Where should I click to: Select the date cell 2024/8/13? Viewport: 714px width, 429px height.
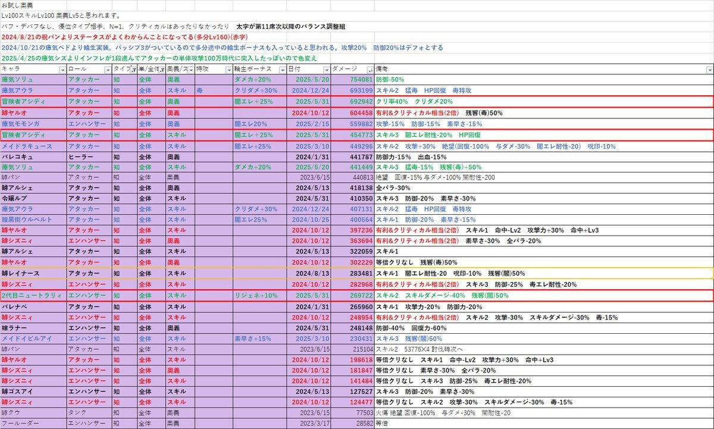click(x=308, y=273)
